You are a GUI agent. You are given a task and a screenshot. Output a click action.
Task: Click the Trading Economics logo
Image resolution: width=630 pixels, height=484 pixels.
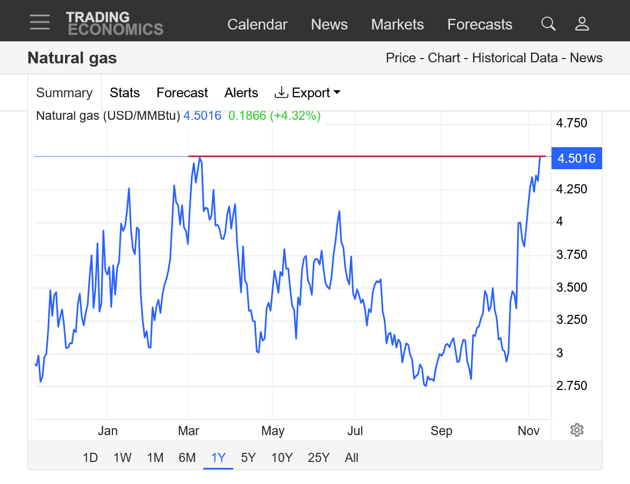pyautogui.click(x=114, y=24)
